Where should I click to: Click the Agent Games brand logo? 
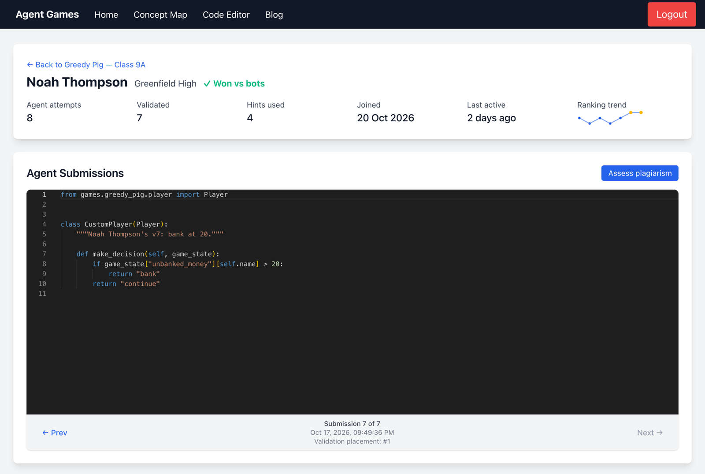47,15
